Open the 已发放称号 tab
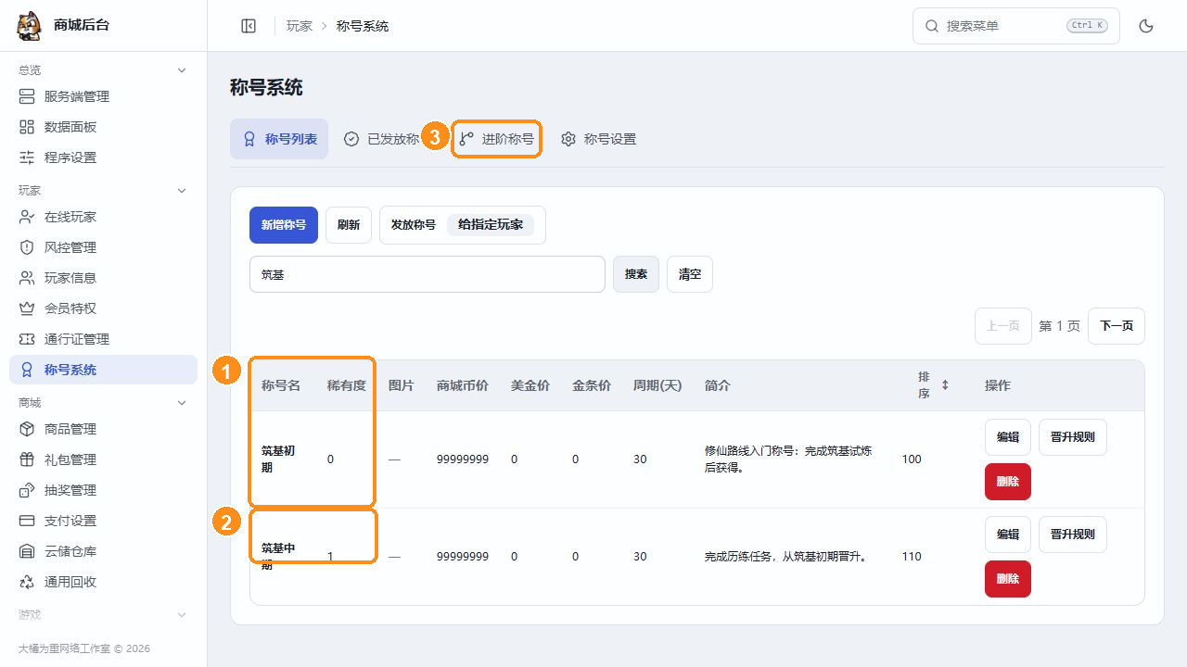1187x667 pixels. 382,139
